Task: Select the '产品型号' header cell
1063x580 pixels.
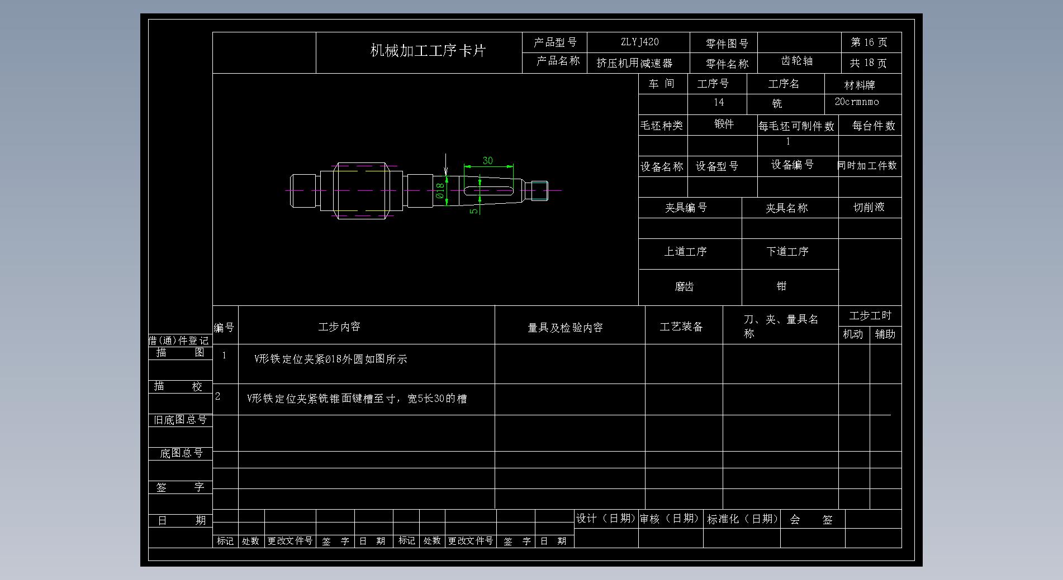Action: pos(555,42)
